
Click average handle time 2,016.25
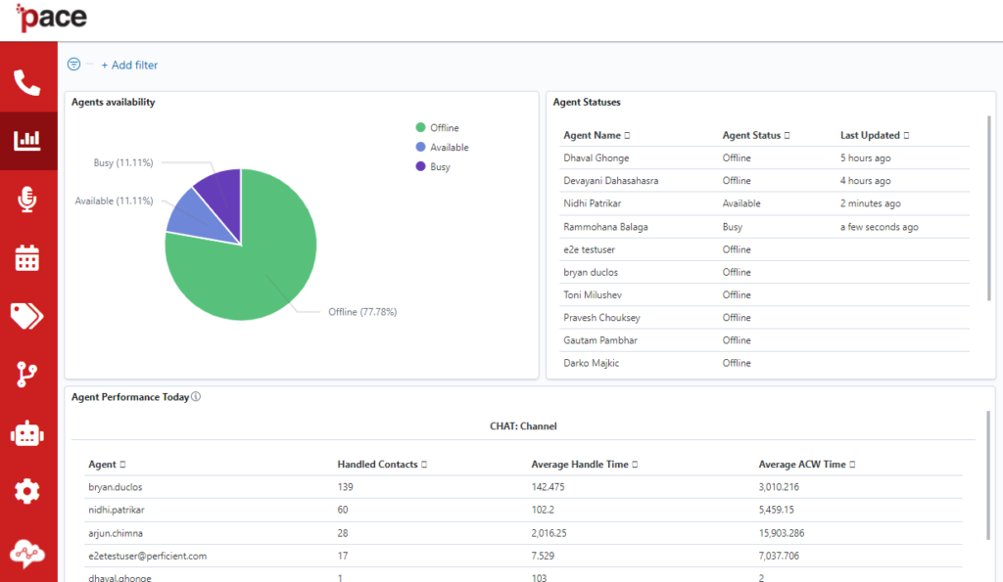[549, 533]
